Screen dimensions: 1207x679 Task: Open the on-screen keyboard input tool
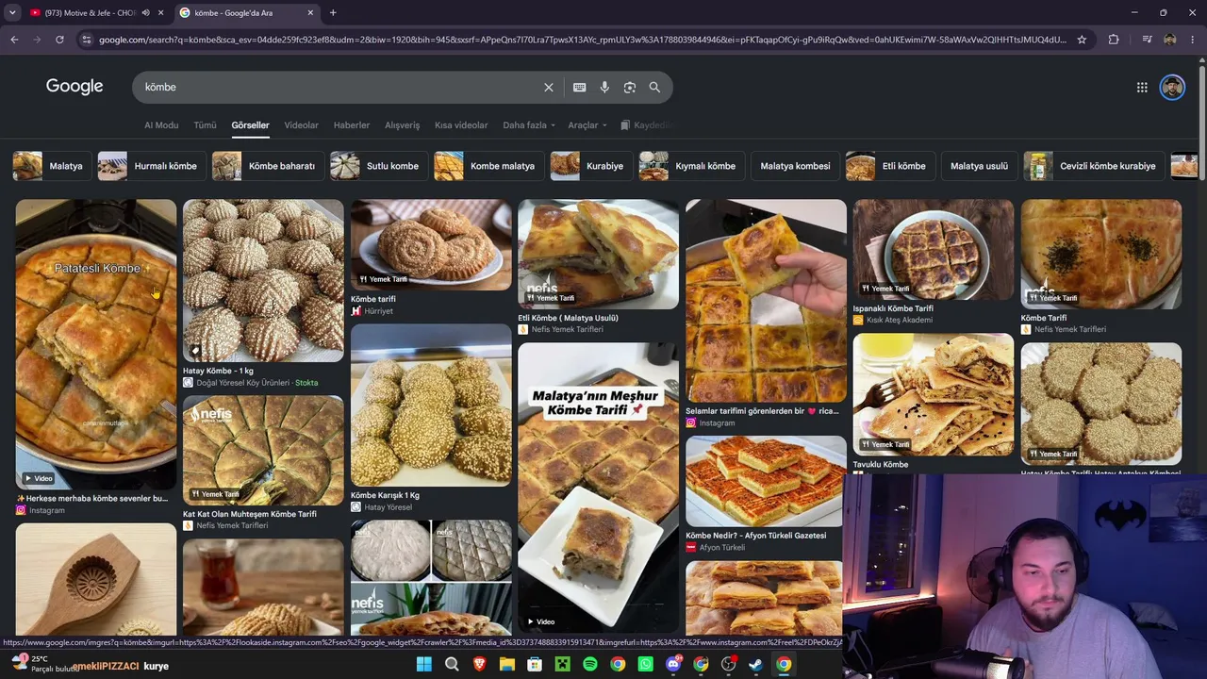579,87
